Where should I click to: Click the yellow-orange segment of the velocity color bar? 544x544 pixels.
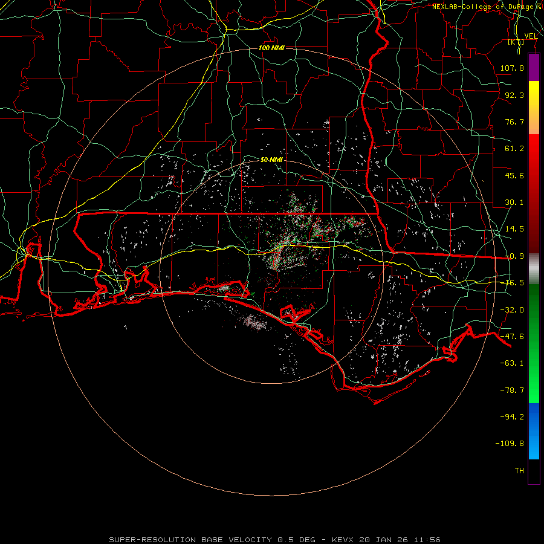[534, 108]
